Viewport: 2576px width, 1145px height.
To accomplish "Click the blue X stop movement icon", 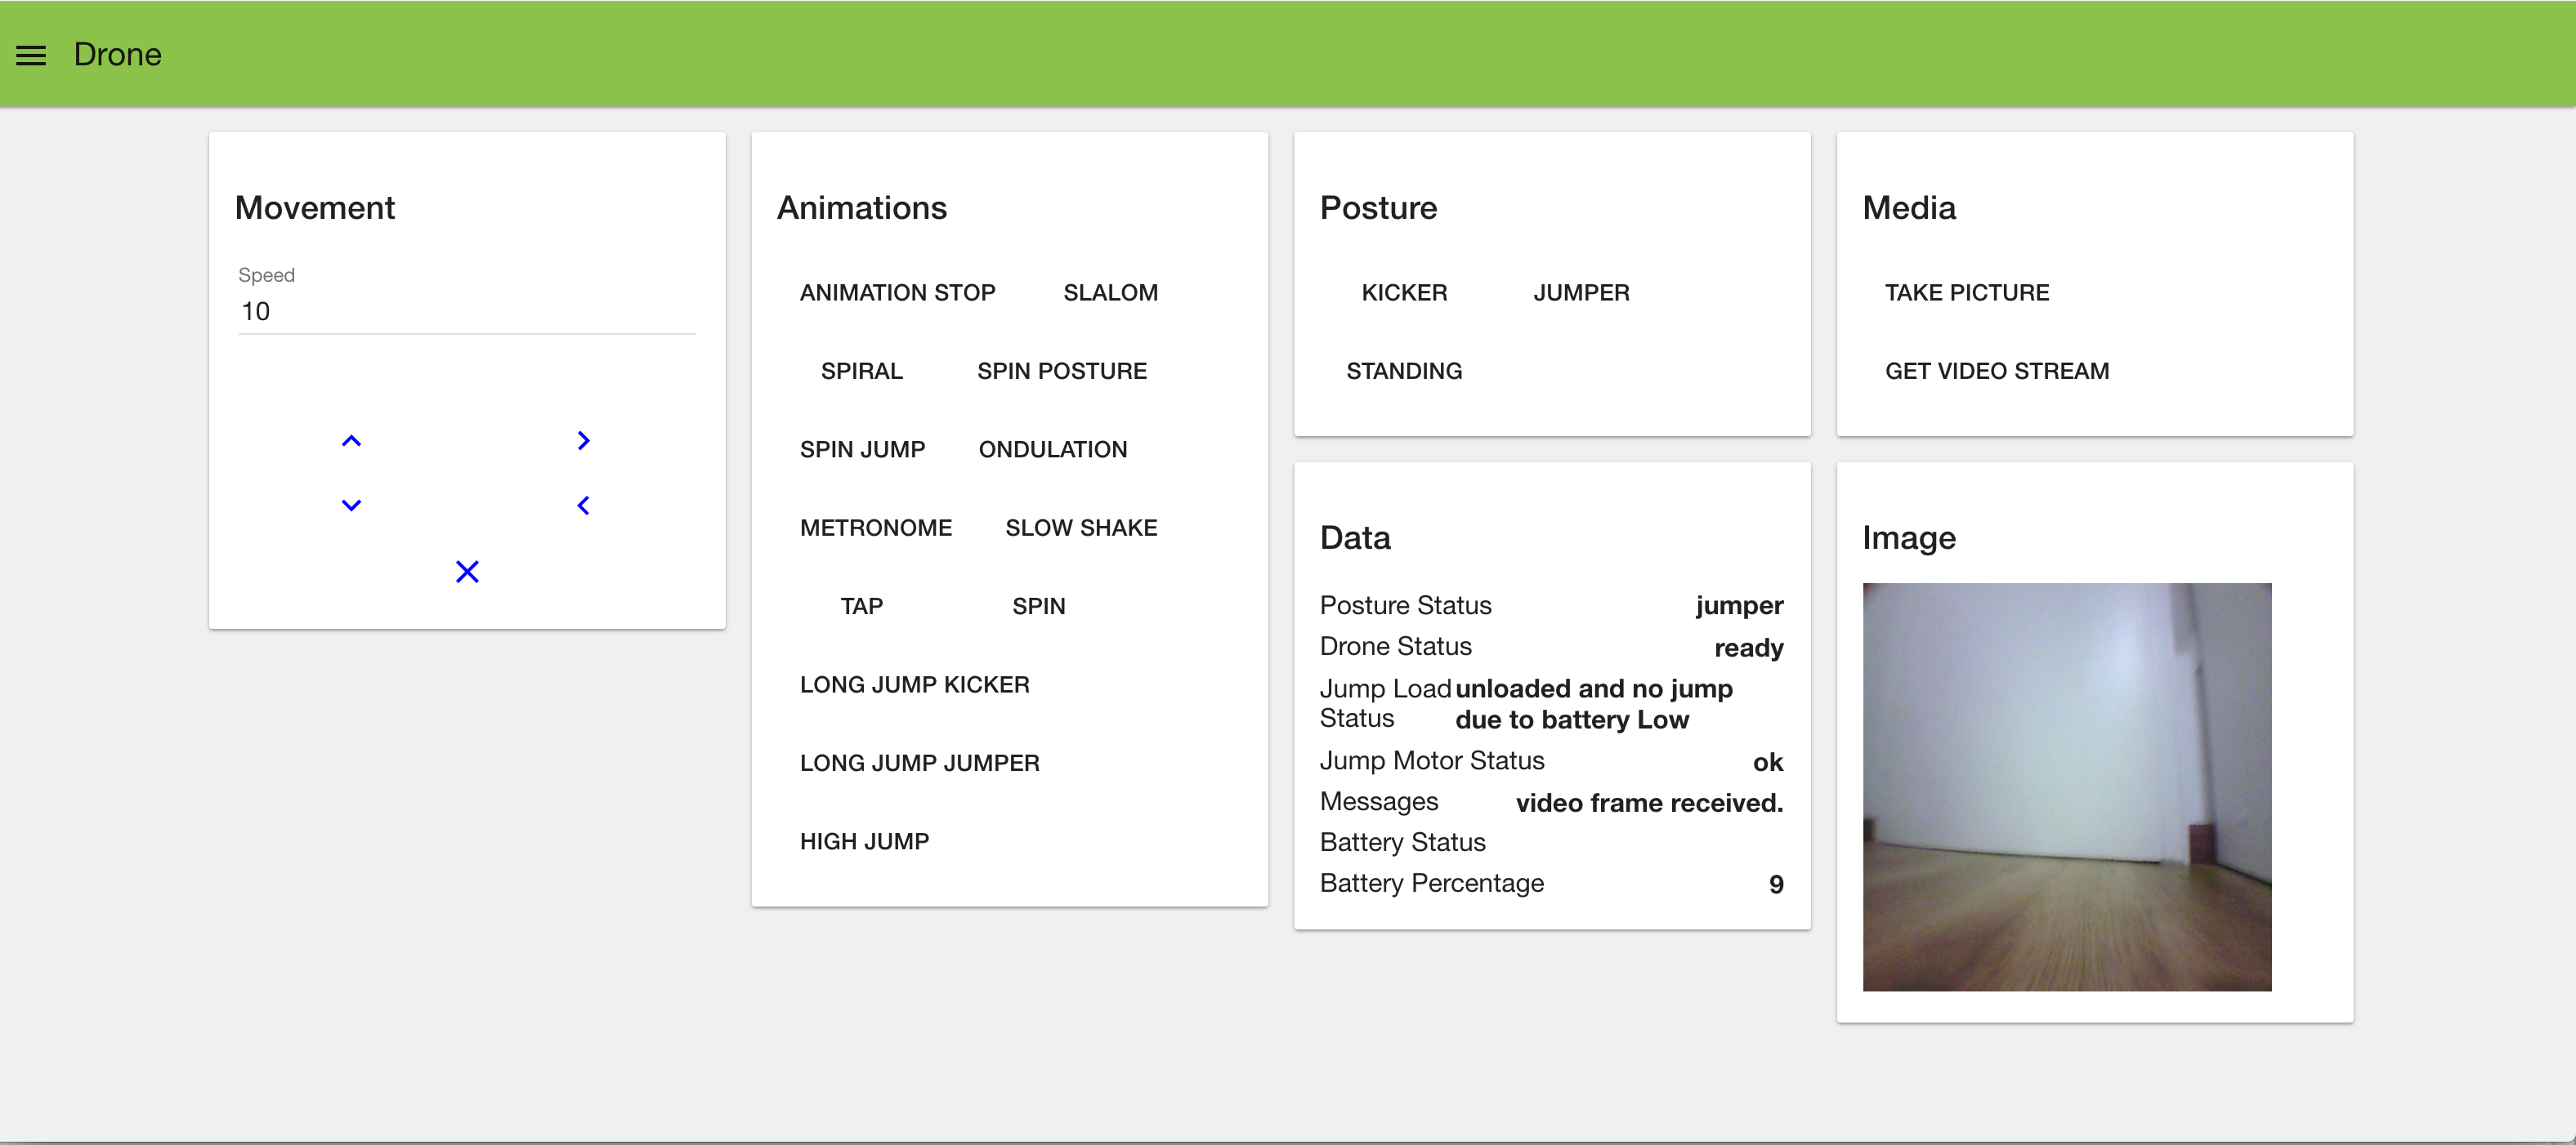I will 467,572.
